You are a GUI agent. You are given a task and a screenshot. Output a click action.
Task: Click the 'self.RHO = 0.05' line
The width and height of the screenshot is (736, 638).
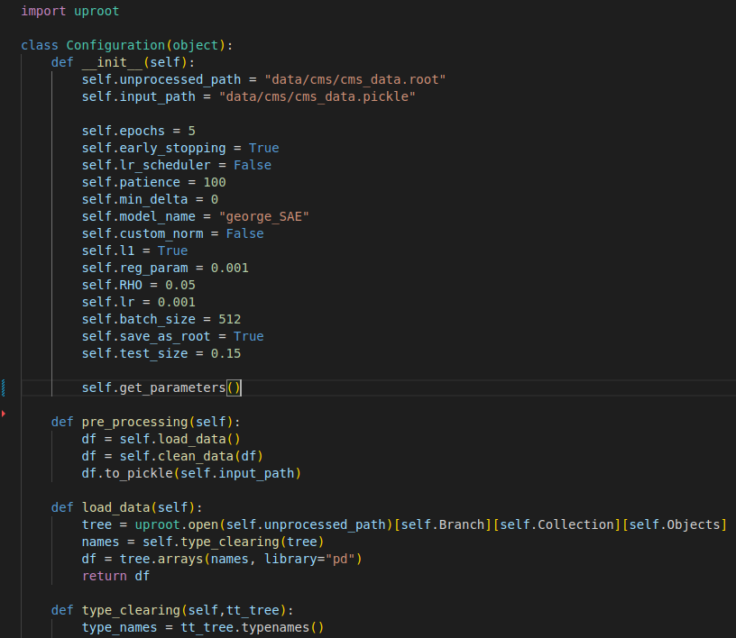(x=139, y=285)
